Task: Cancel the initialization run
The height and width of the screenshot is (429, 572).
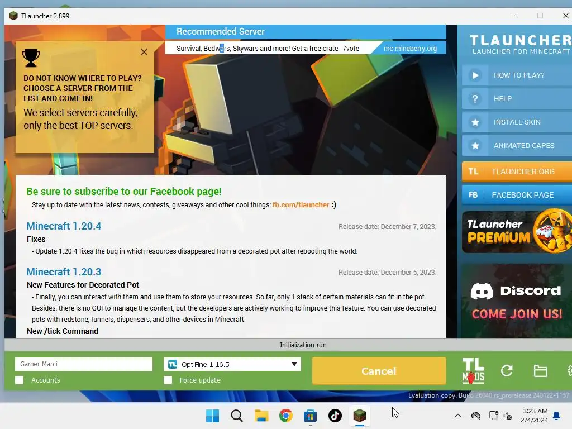Action: (x=379, y=371)
